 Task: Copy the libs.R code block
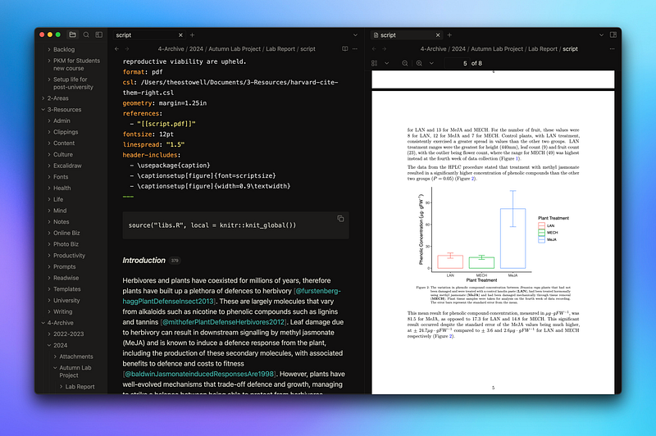click(x=340, y=219)
